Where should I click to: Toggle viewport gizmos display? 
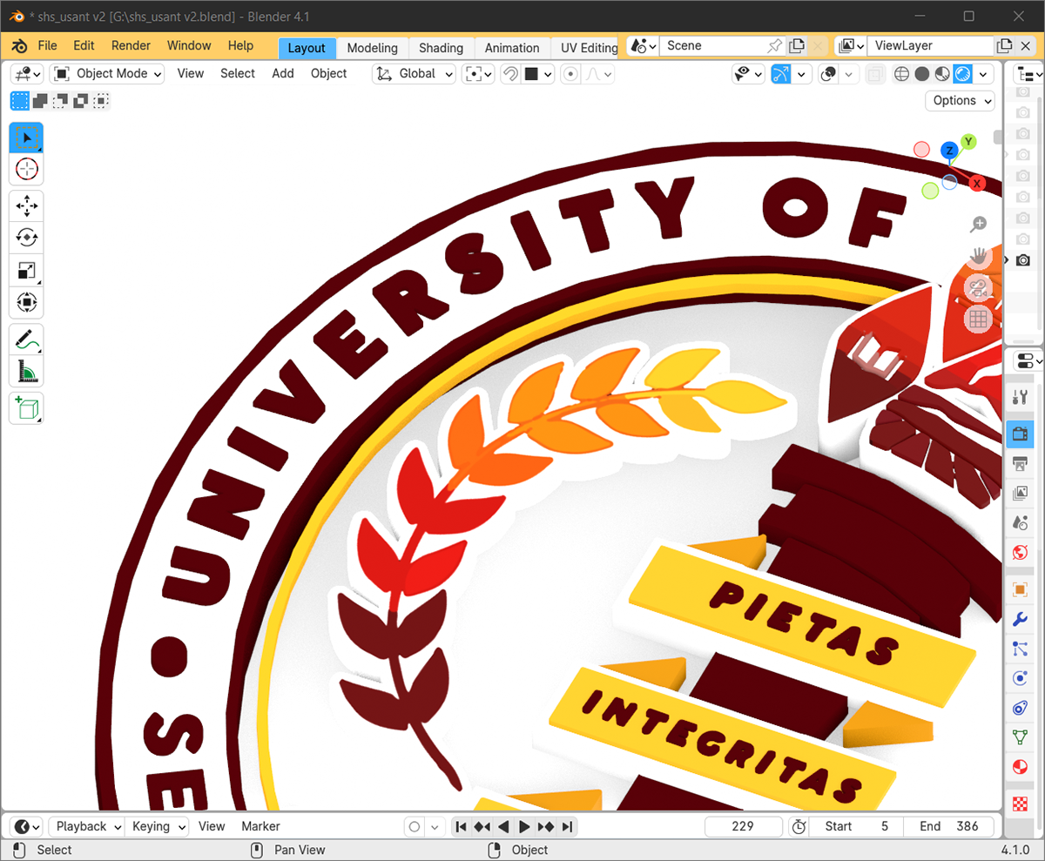[x=781, y=74]
